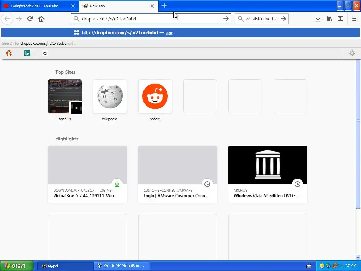Click the Go arrow in address bar
The height and width of the screenshot is (271, 361).
226,19
